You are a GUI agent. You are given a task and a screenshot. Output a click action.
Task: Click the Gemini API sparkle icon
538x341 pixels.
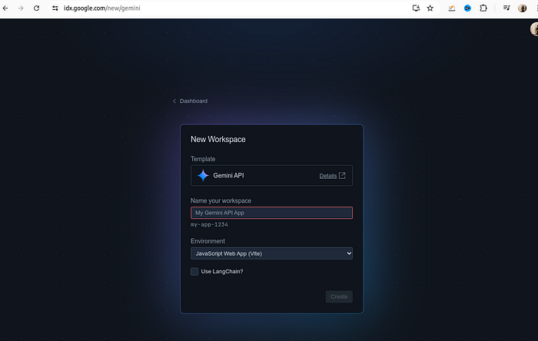203,175
